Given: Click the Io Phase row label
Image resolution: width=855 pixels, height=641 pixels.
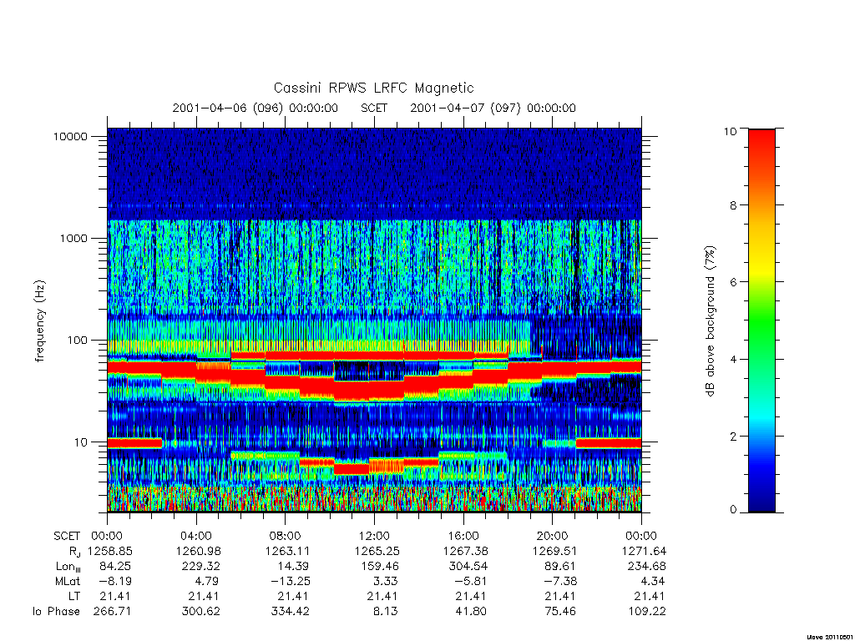Looking at the screenshot, I should click(56, 611).
